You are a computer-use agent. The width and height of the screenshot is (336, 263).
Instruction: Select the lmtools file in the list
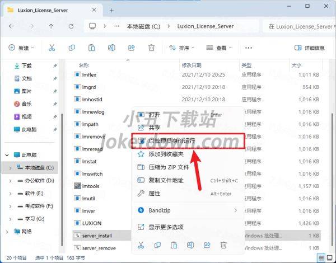coord(91,186)
